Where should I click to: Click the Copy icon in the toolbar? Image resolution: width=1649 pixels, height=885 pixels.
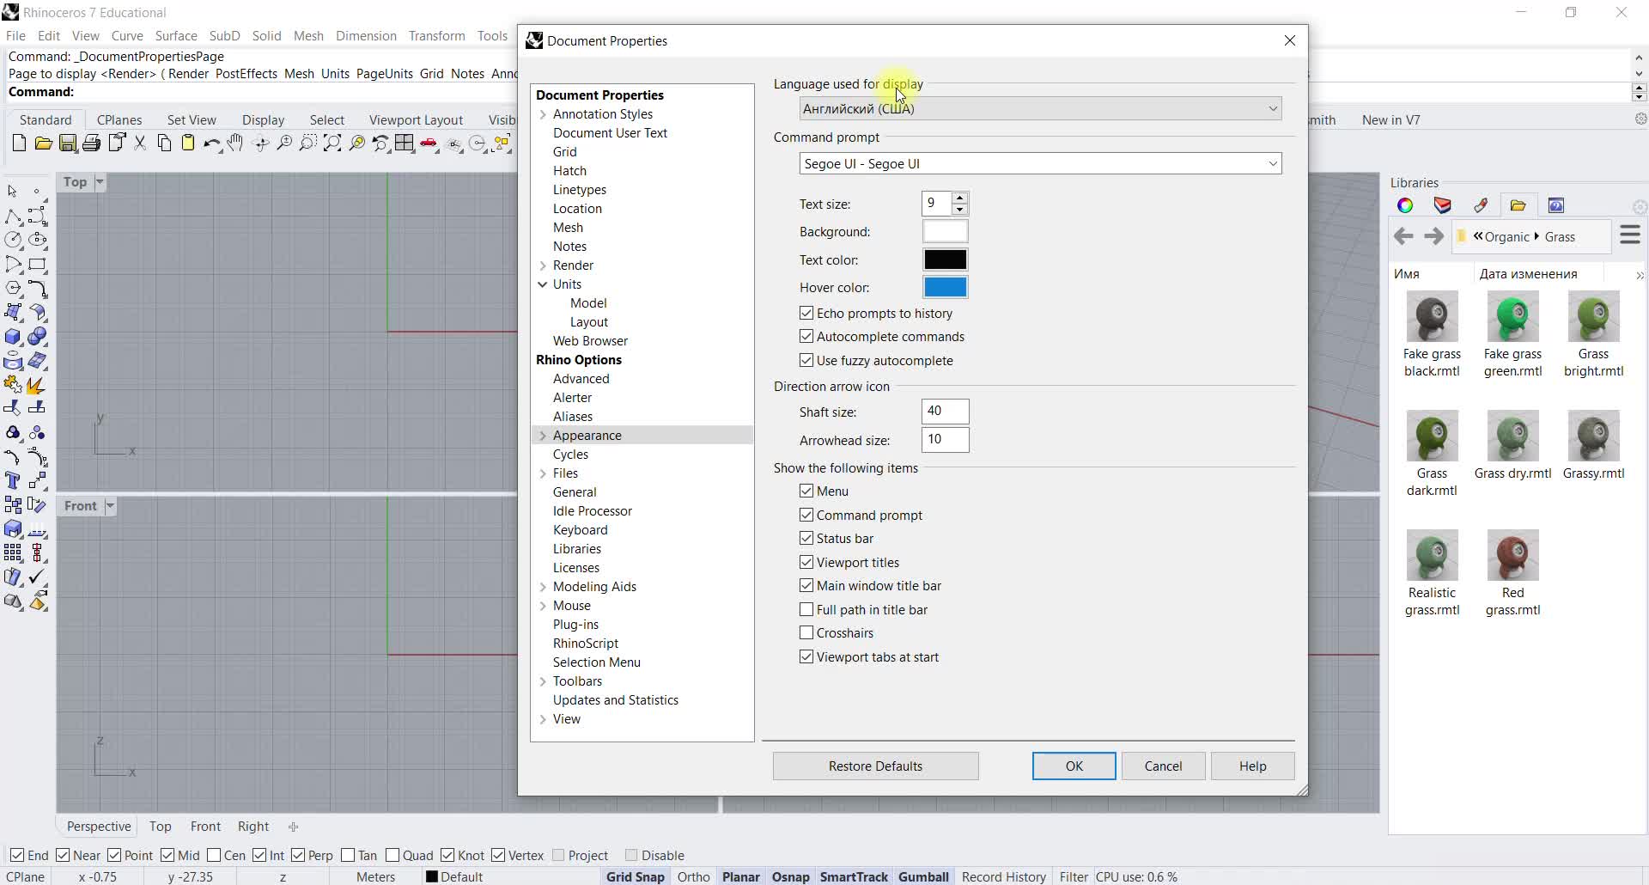click(164, 143)
